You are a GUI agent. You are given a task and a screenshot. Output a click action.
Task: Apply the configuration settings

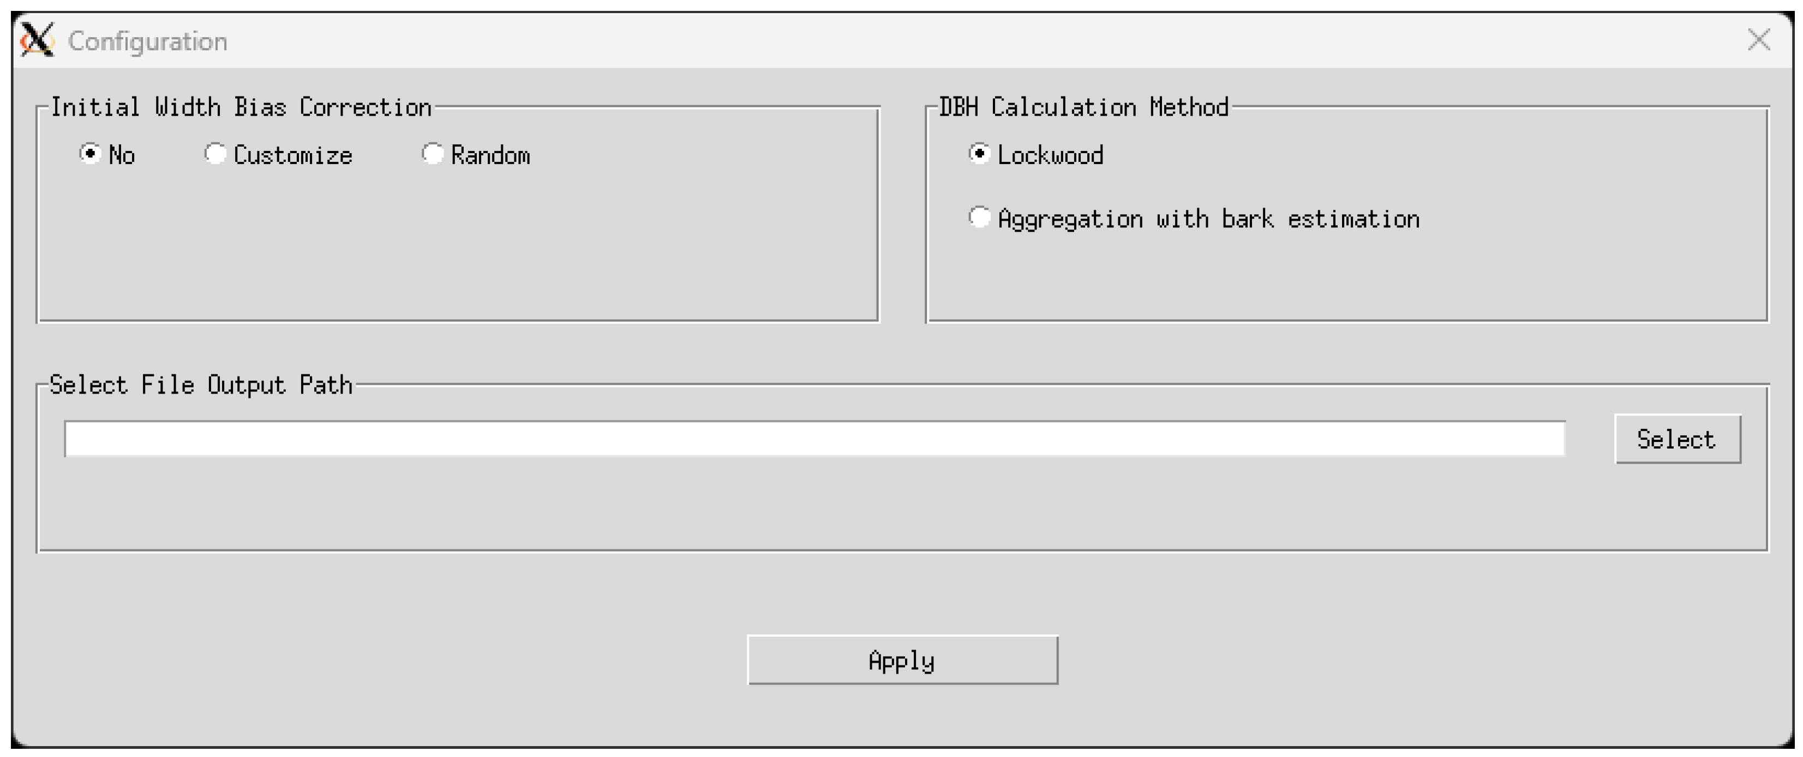pyautogui.click(x=902, y=660)
